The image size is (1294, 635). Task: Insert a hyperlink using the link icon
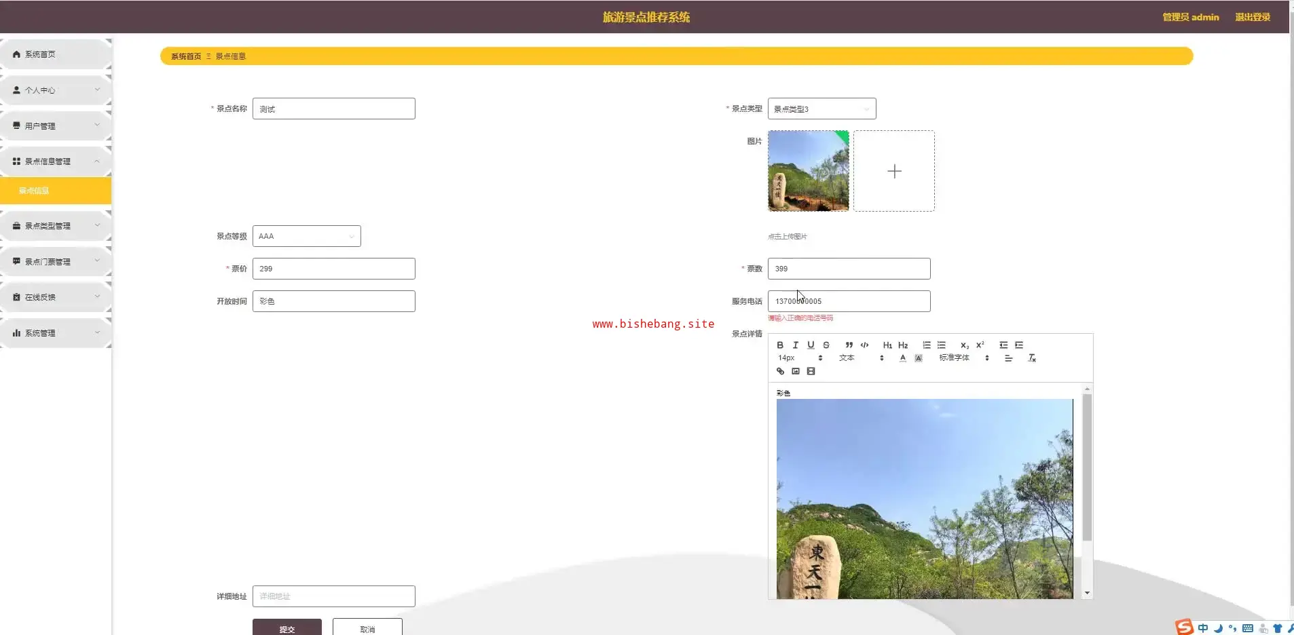[x=780, y=371]
